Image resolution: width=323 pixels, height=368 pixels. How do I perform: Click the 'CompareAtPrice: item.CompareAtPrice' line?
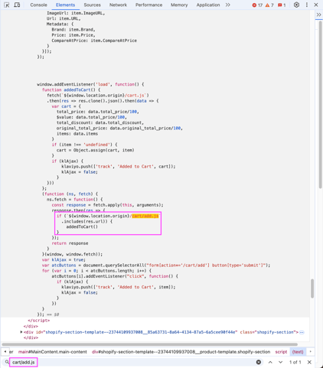pos(94,41)
